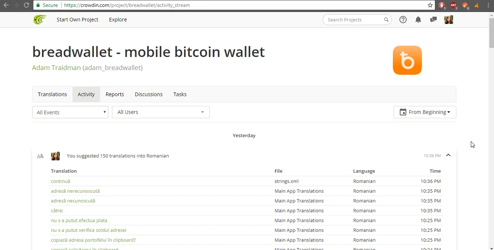Open the red shield extension icon
The width and height of the screenshot is (494, 250).
(442, 5)
